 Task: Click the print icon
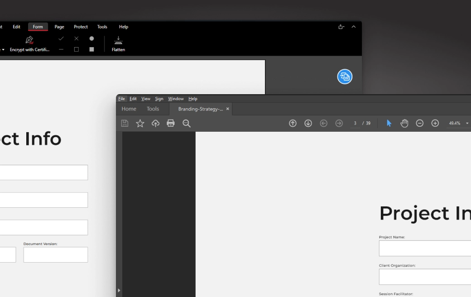[x=171, y=123]
